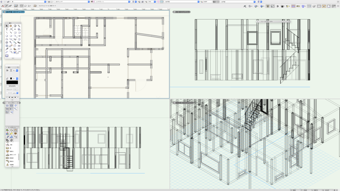Select the Text tool in Basic palette
Viewport: 340px width, 191px height.
7,29
